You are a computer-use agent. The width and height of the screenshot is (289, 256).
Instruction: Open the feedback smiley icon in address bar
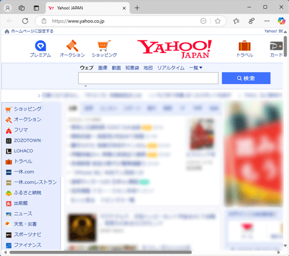(203, 21)
